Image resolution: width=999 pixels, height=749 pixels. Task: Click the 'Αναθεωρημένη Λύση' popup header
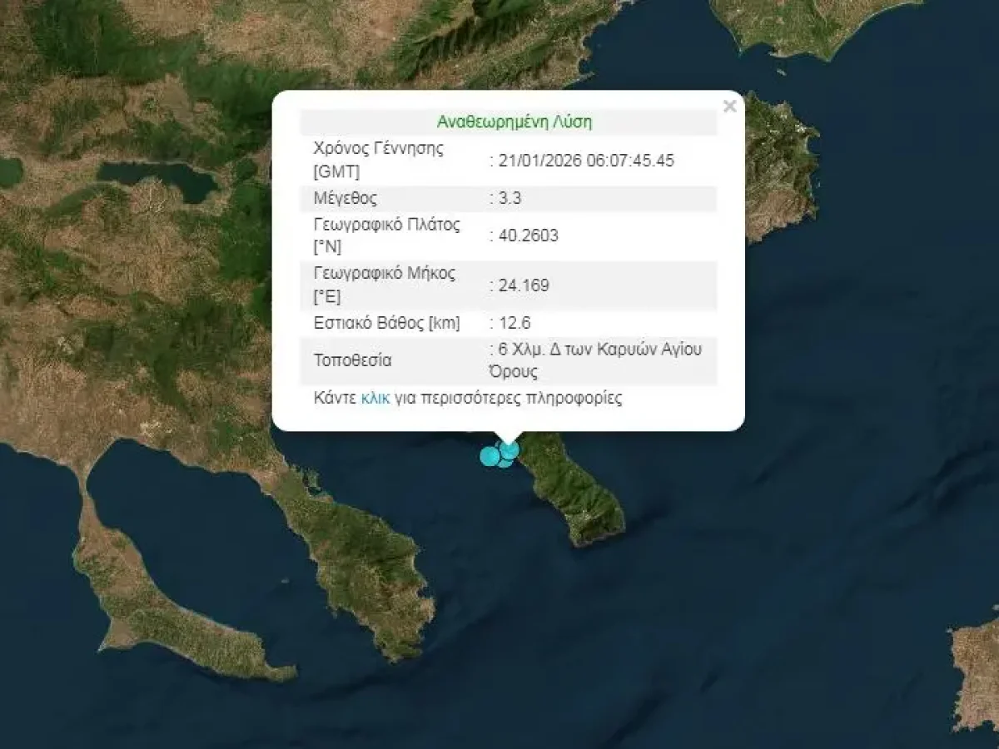(x=514, y=122)
